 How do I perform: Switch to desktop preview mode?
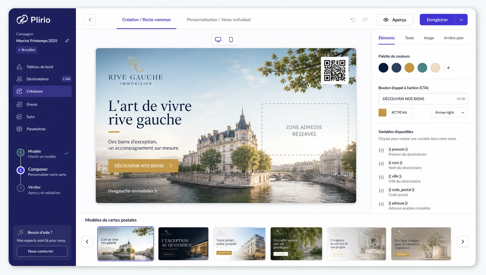click(218, 39)
